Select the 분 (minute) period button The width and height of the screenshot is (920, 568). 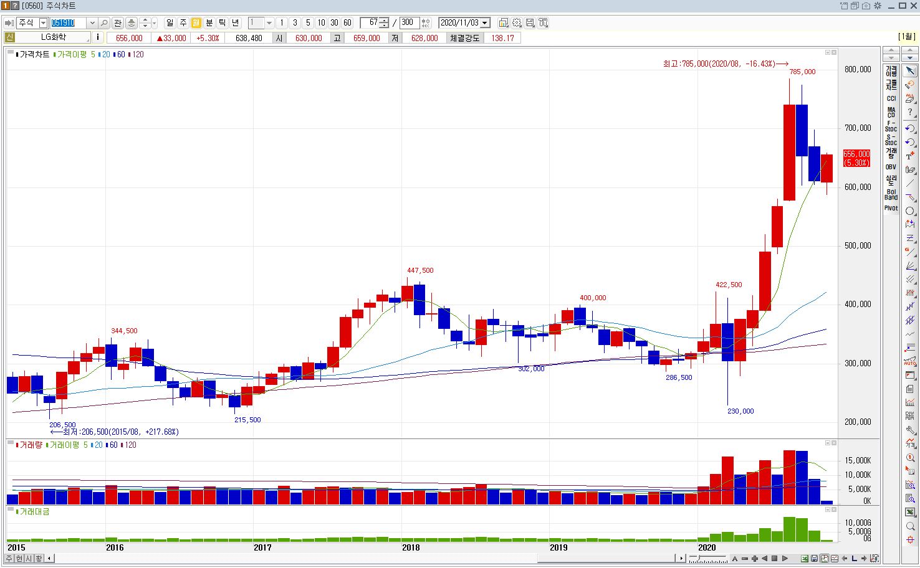(209, 23)
